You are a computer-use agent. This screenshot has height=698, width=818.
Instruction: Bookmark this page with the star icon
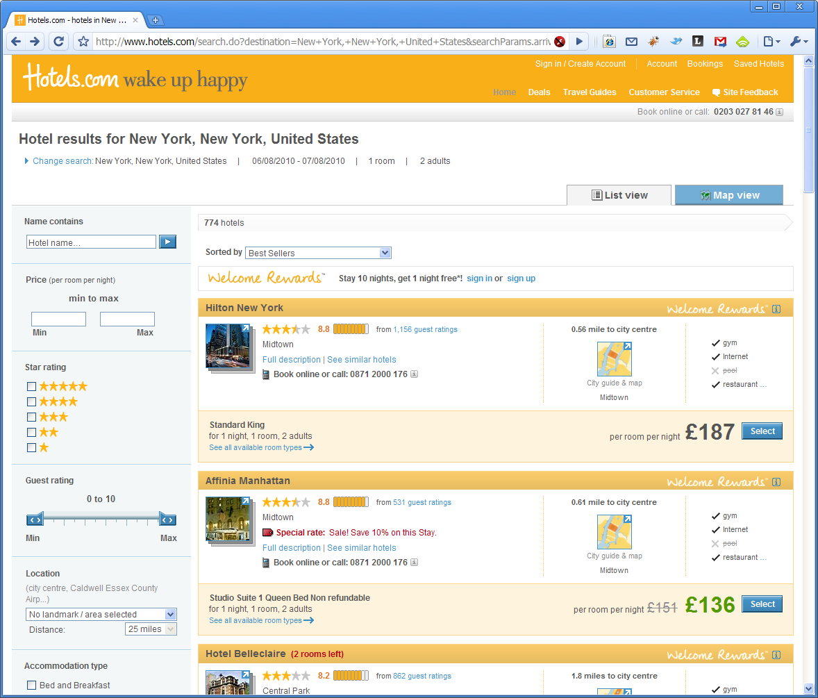coord(83,41)
